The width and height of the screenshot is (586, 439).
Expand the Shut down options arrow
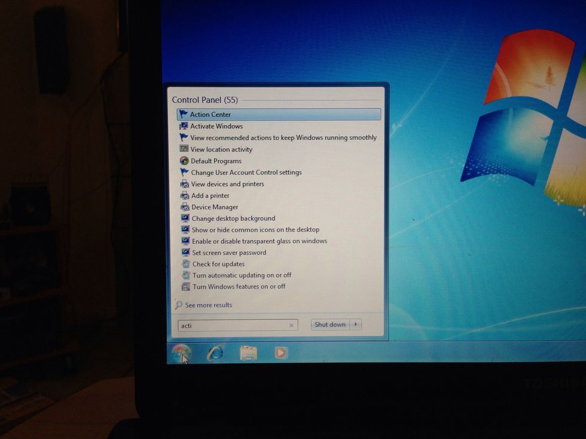356,325
